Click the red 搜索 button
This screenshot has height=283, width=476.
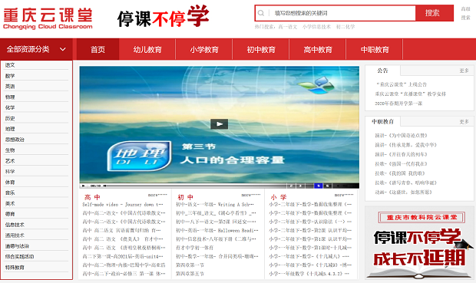(435, 13)
